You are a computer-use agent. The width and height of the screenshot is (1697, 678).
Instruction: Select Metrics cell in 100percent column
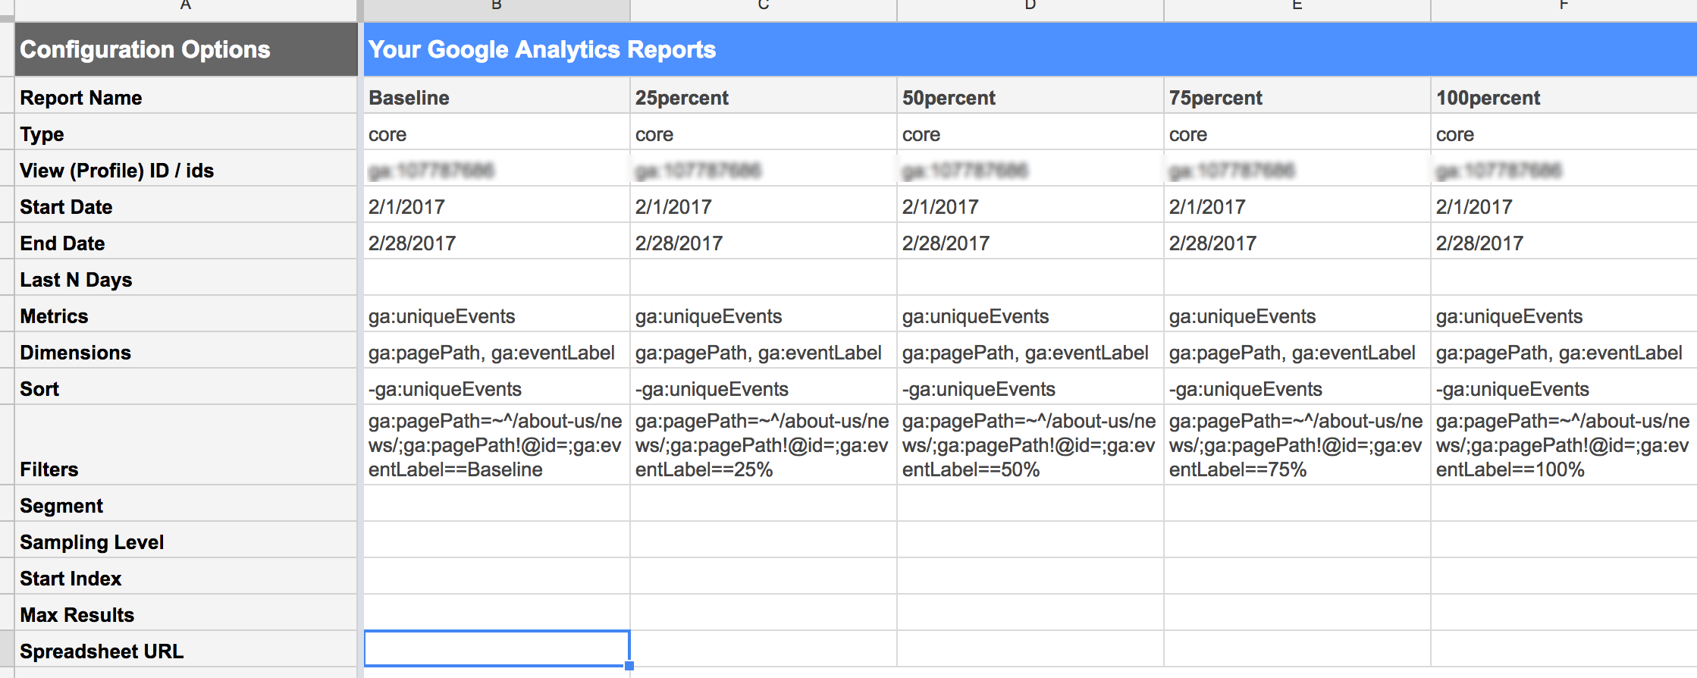click(1563, 316)
